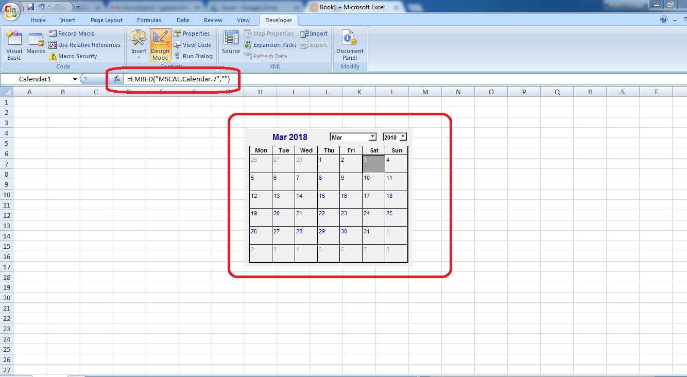Toggle Use Relative References
This screenshot has height=377, width=687.
tap(85, 45)
